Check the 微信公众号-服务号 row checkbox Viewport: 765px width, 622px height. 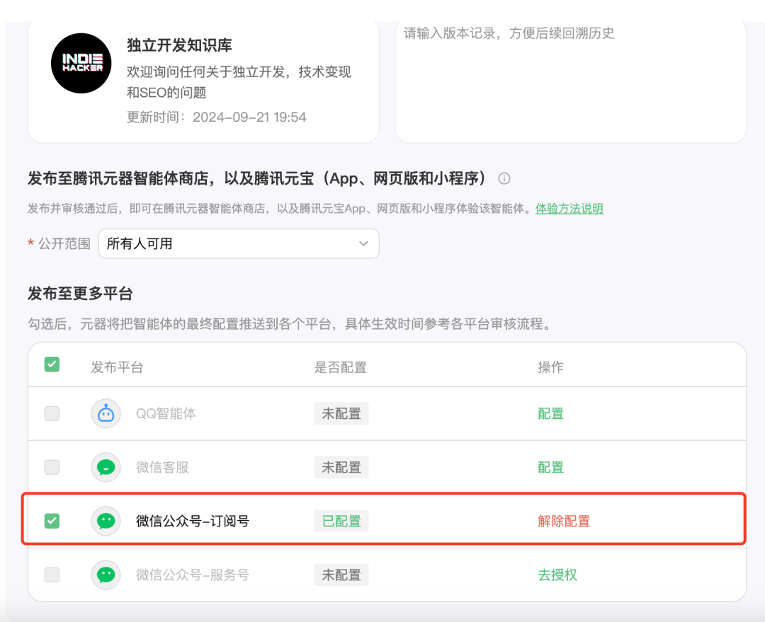(52, 575)
